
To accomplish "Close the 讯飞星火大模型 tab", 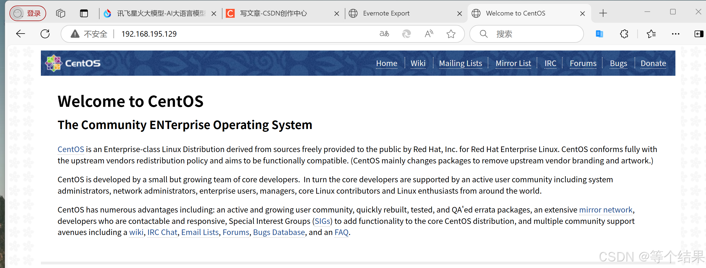I will click(214, 13).
